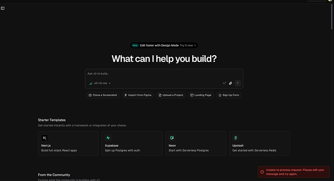The height and width of the screenshot is (181, 334).
Task: Click the enhance prompt sparkle icon
Action: click(224, 83)
